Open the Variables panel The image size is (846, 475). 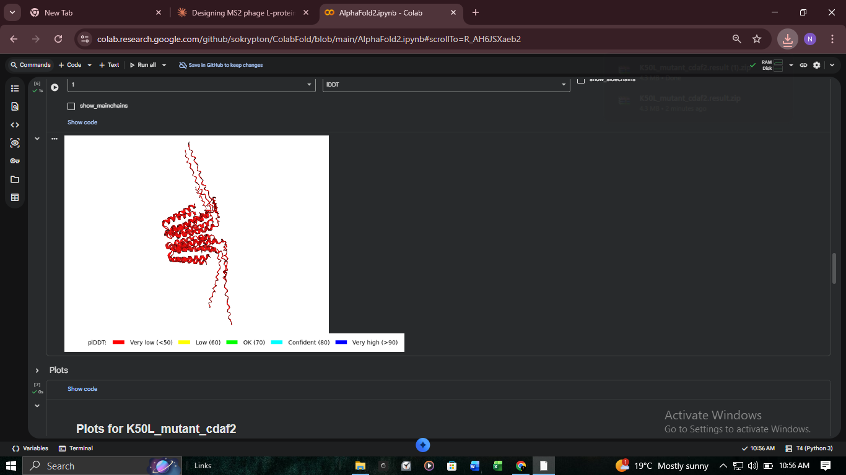click(30, 448)
